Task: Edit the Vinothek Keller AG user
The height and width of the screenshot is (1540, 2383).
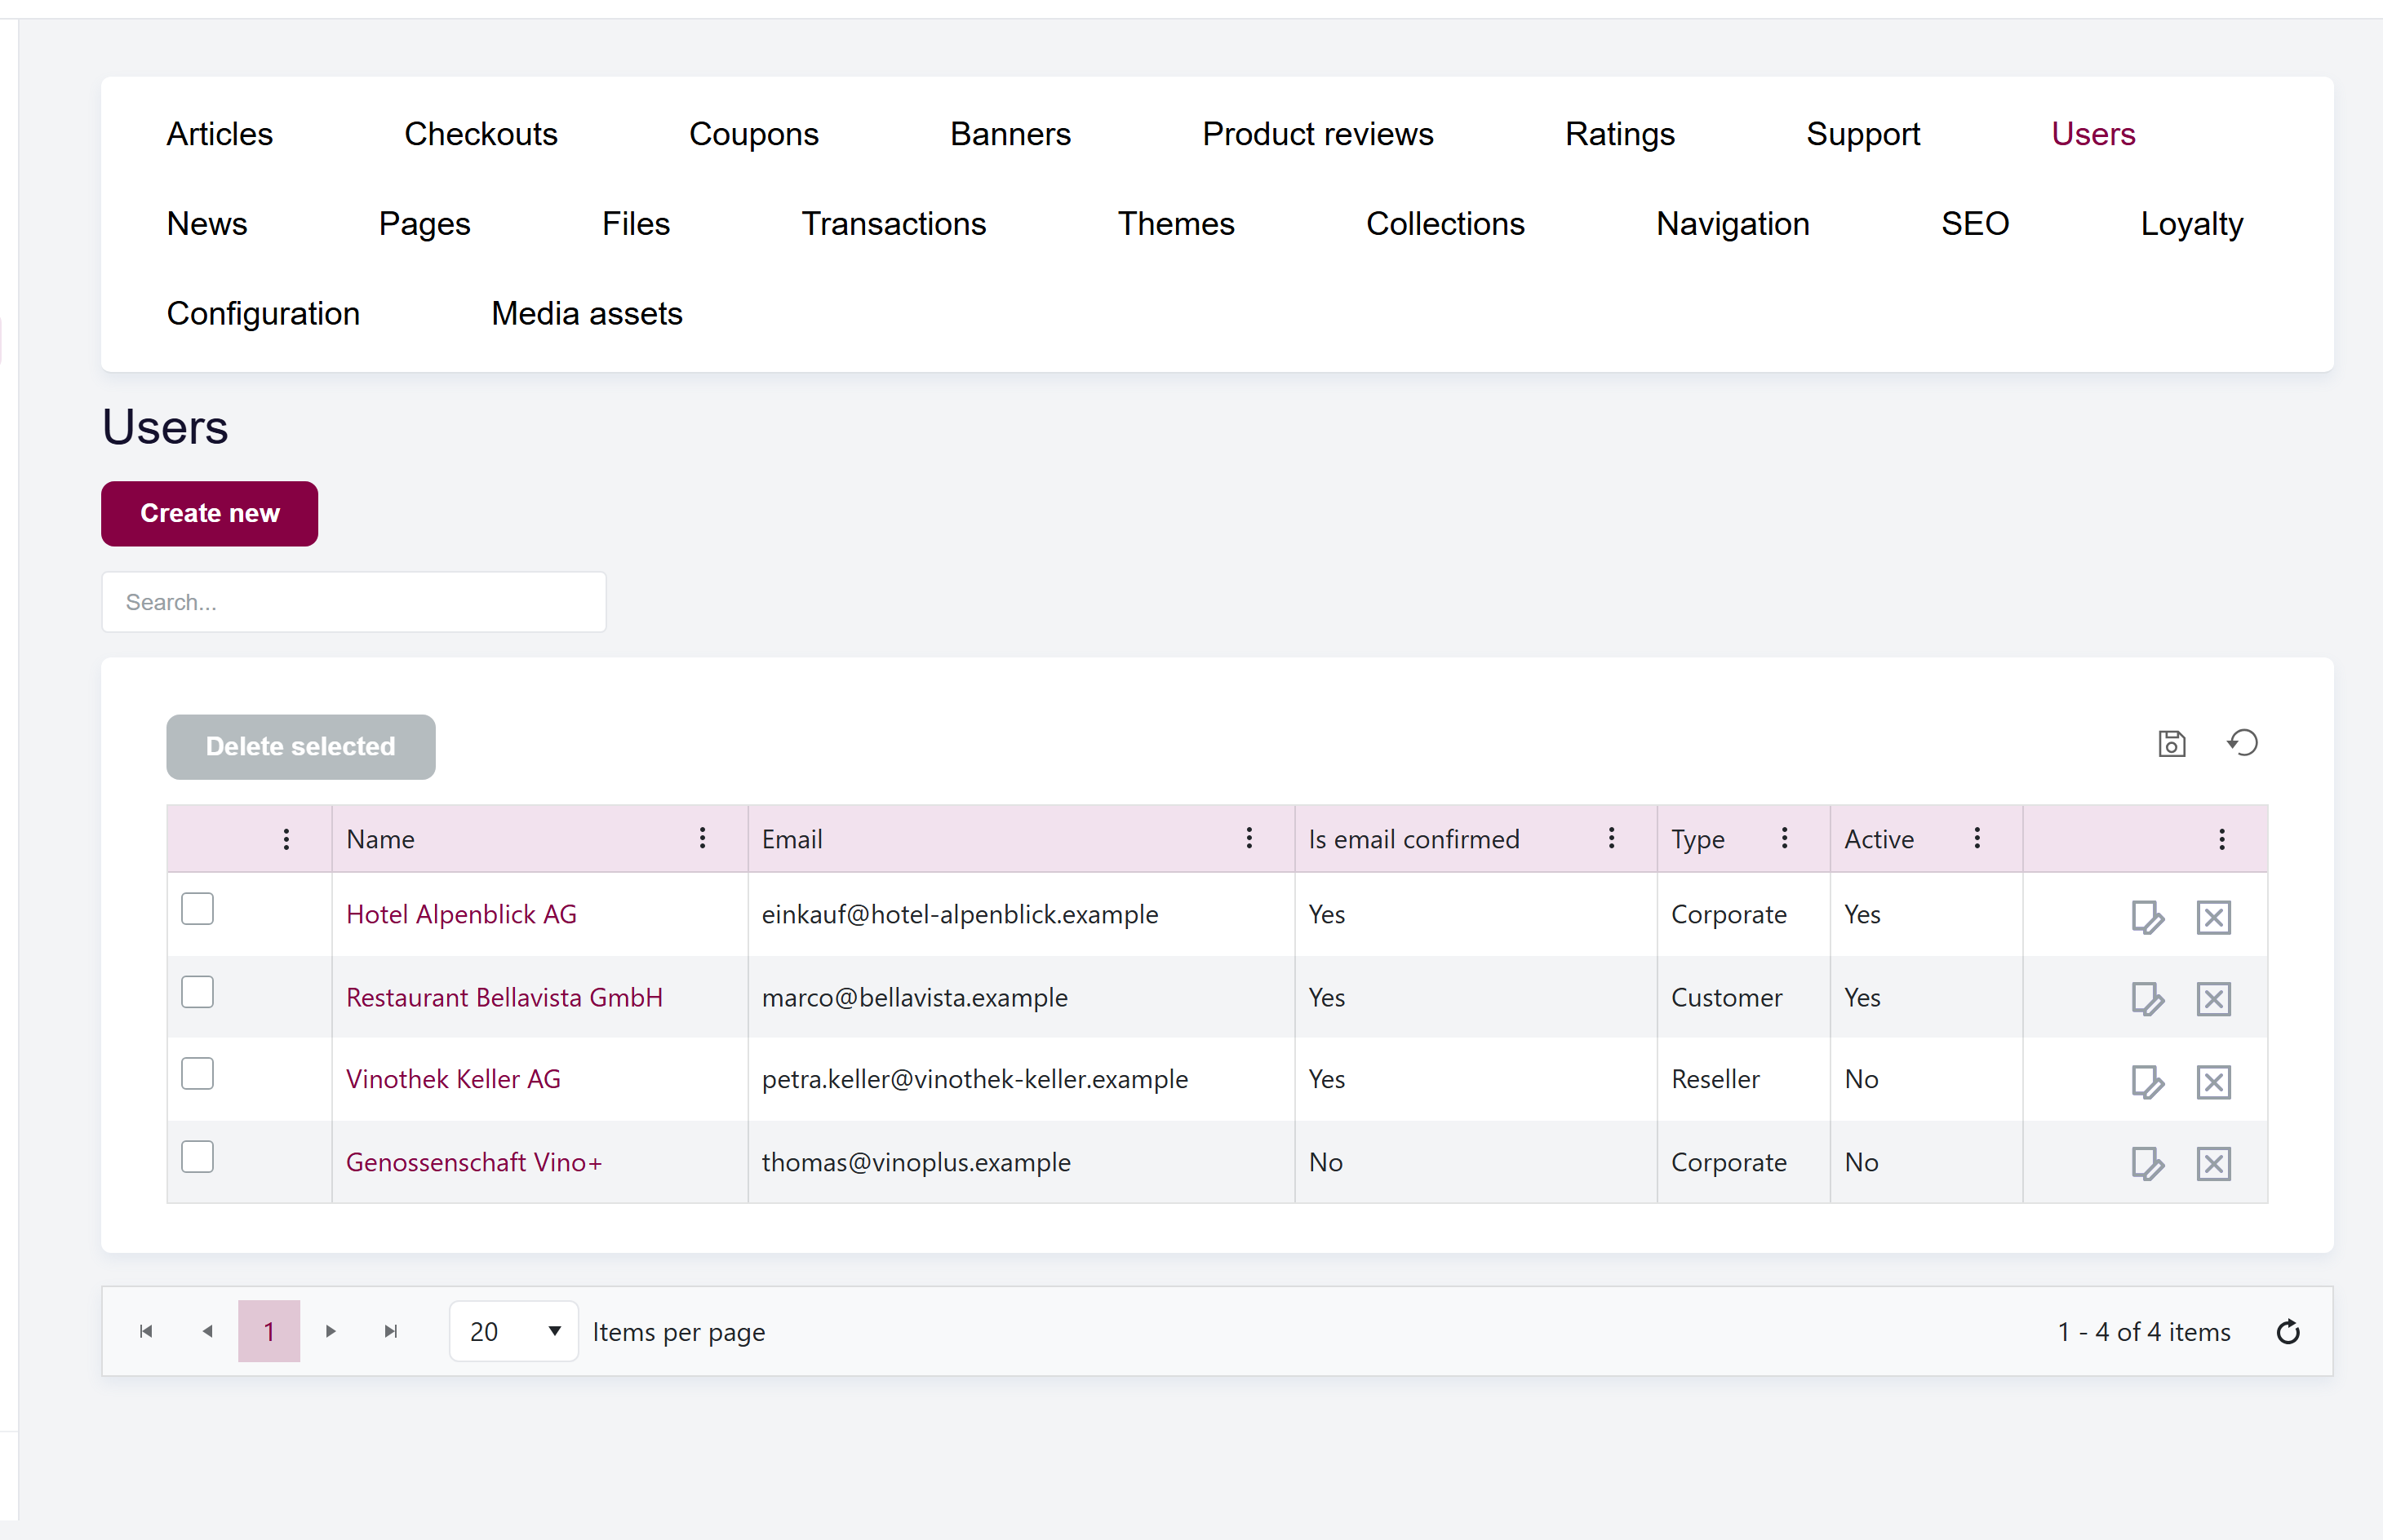Action: (x=2147, y=1082)
